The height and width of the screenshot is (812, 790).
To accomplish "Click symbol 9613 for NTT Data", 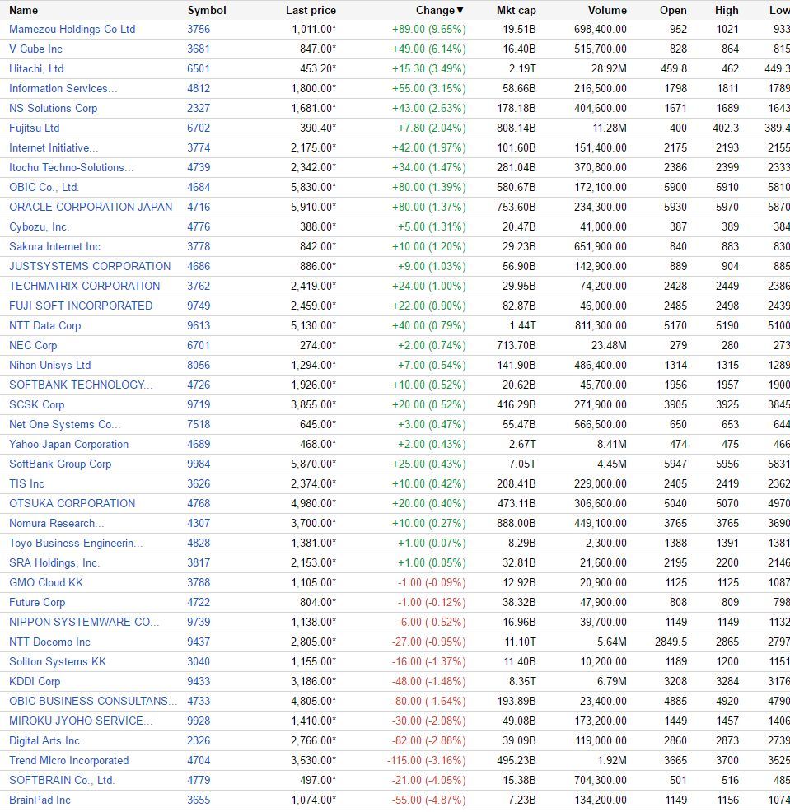I will coord(199,325).
